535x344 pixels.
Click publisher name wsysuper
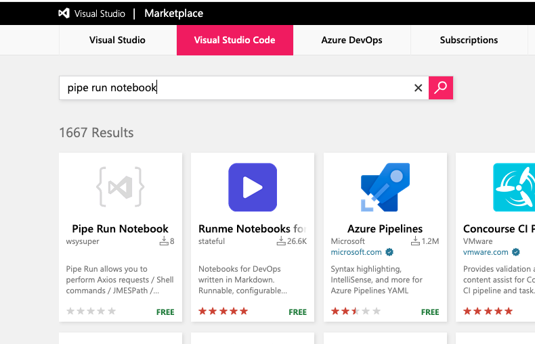point(83,241)
